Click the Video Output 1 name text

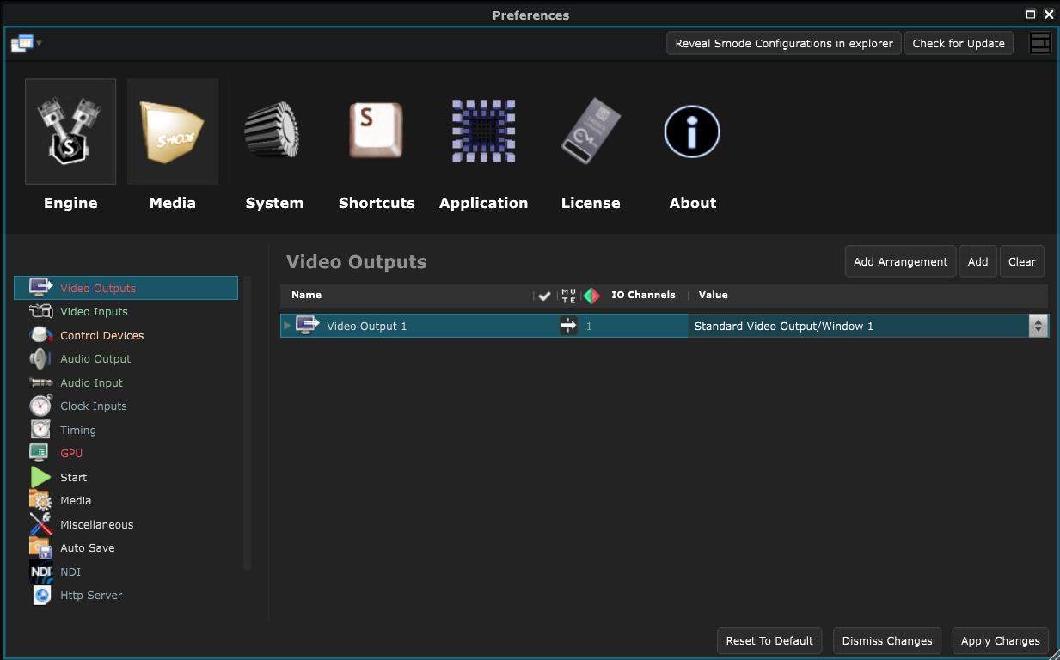pyautogui.click(x=366, y=326)
